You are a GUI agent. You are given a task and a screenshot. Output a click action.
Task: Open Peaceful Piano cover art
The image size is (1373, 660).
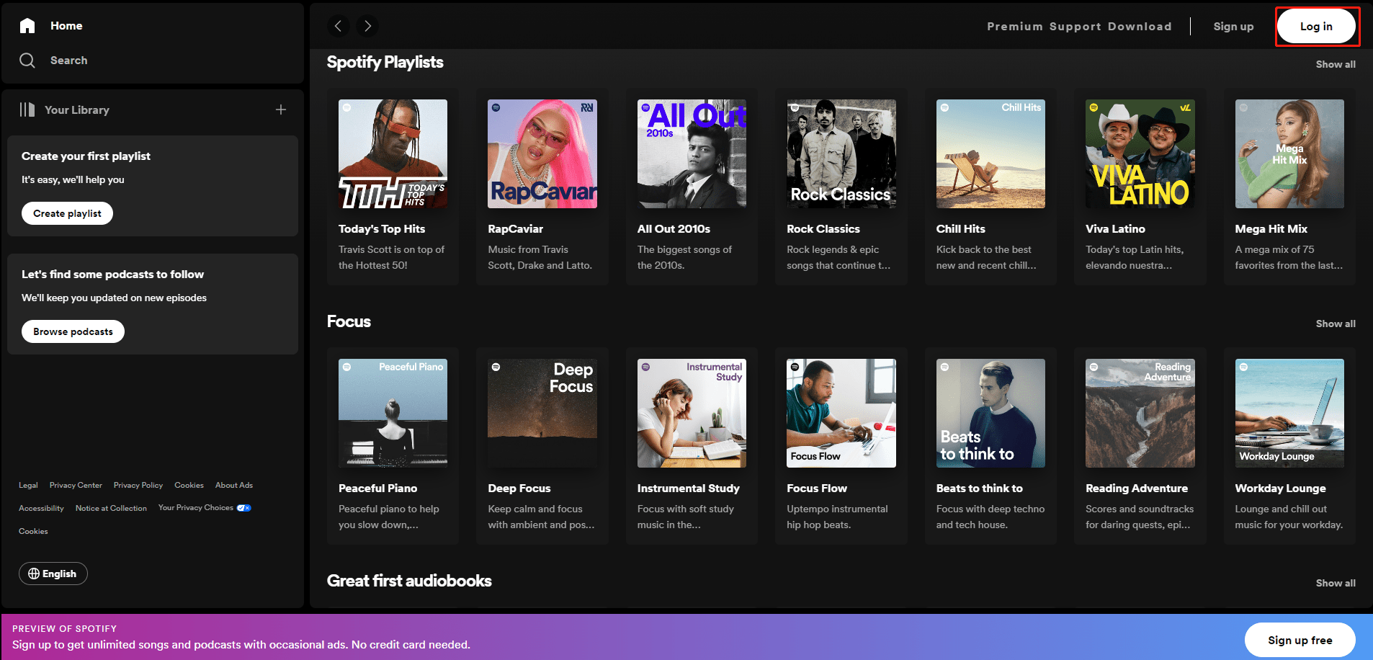pos(393,413)
